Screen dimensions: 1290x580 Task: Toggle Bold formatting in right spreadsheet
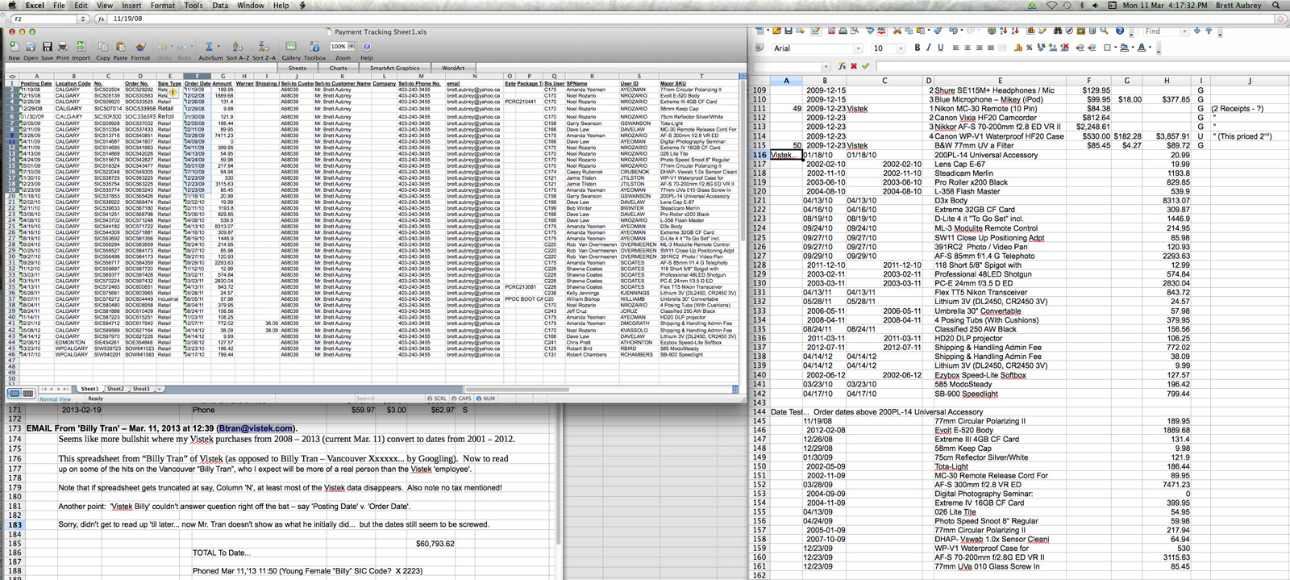[x=917, y=48]
